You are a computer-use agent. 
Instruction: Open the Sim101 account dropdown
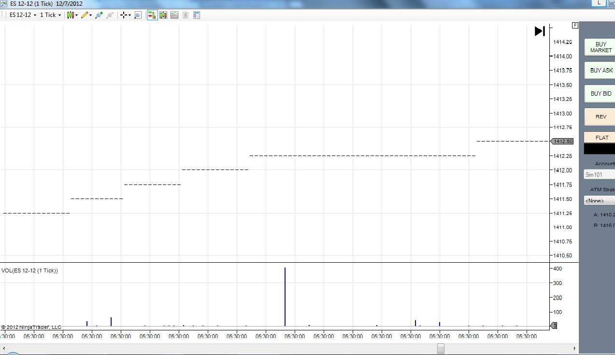pyautogui.click(x=600, y=175)
